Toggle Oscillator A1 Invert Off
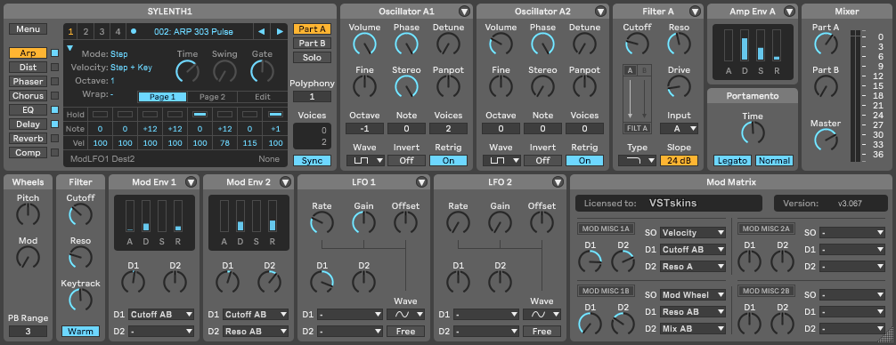896x345 pixels. point(406,161)
